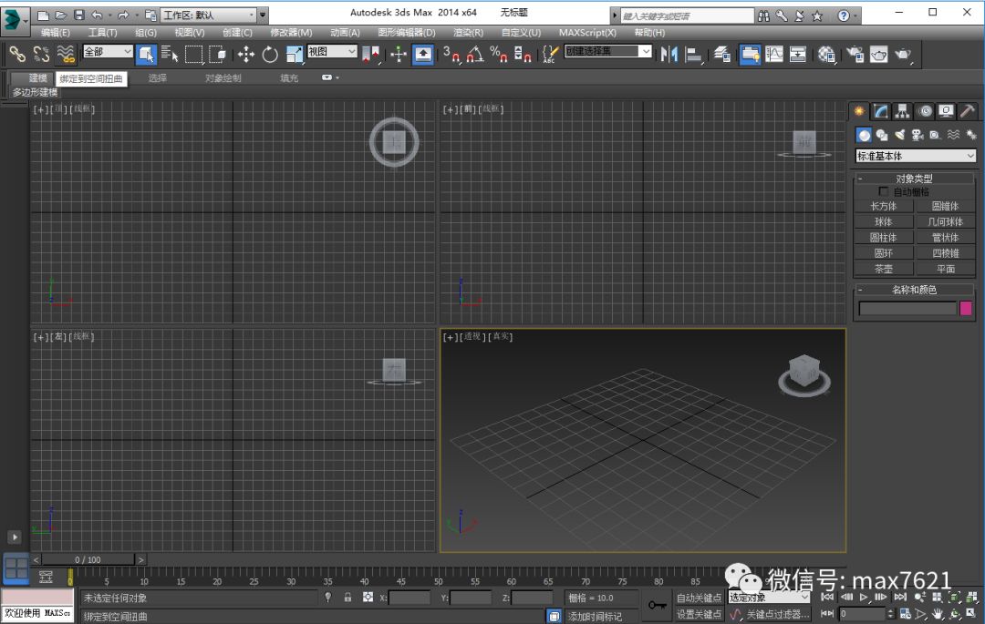
Task: Select the Move tool
Action: coord(245,55)
